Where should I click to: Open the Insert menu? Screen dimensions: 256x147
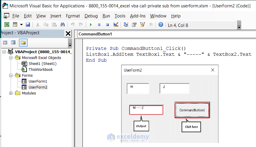click(56, 16)
